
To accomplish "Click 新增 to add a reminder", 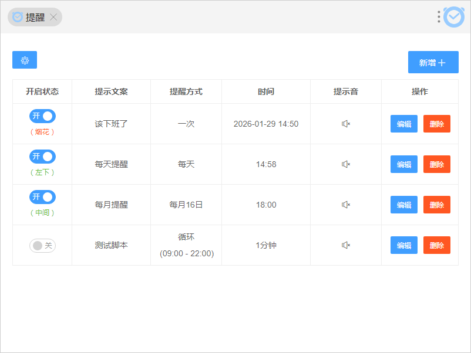I will (x=433, y=63).
